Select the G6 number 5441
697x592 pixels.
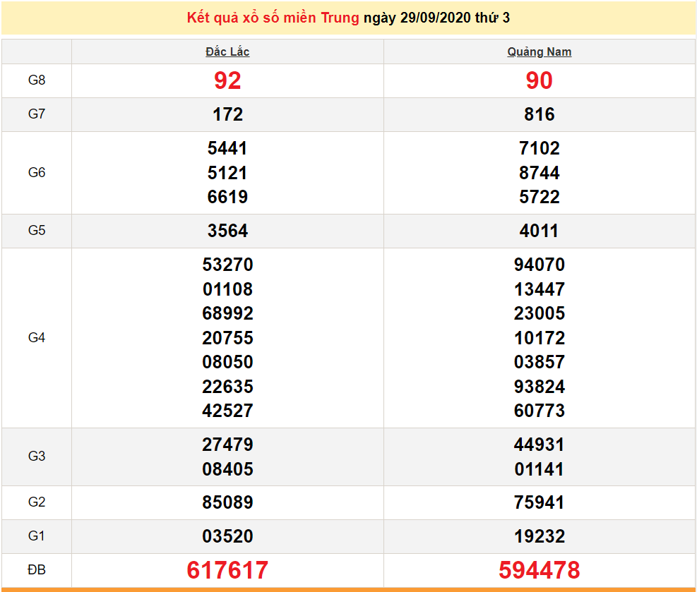227,148
